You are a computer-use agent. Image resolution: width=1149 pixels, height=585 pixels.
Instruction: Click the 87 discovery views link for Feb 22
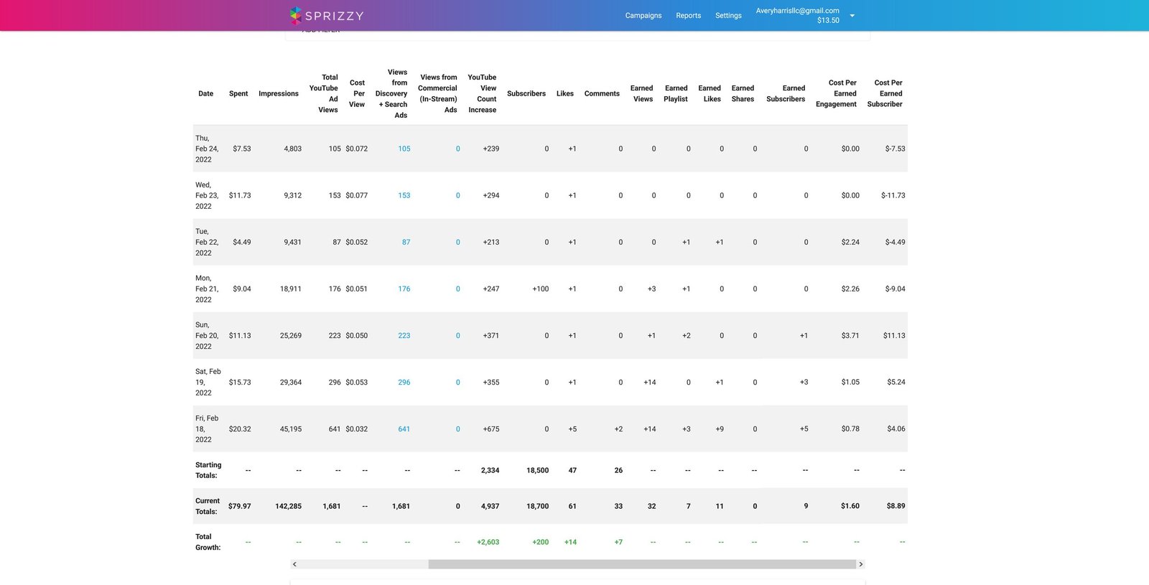click(x=406, y=242)
